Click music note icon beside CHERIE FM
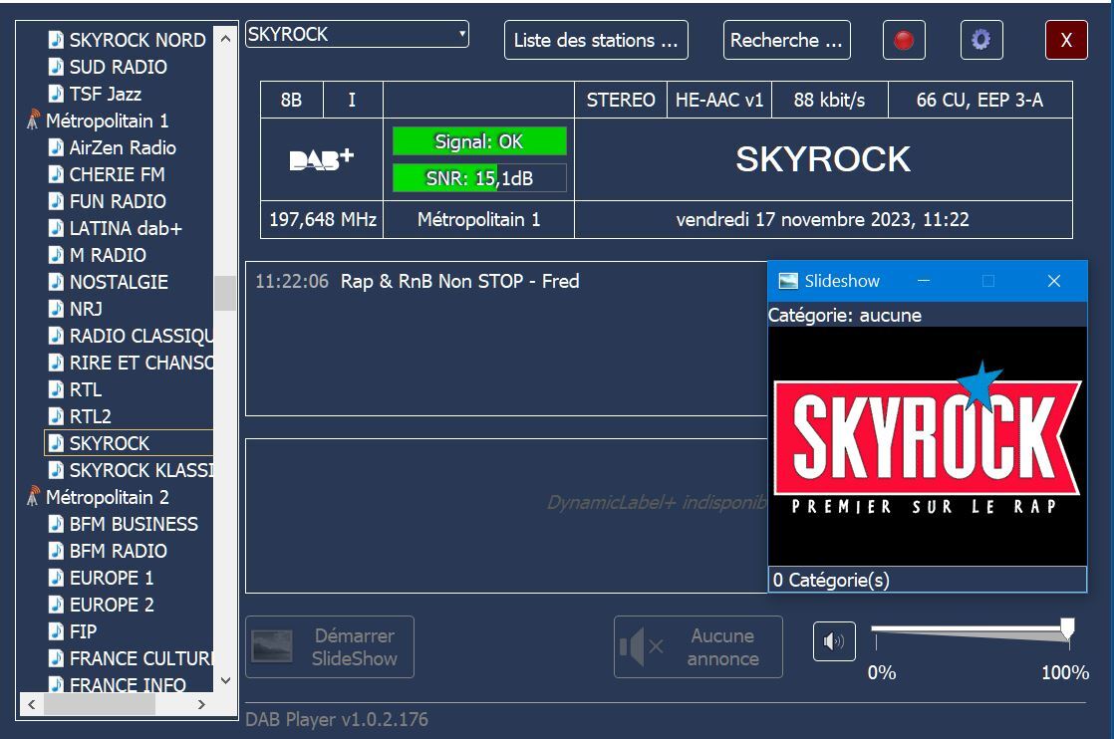Screen dimensions: 1114x739 pos(56,174)
